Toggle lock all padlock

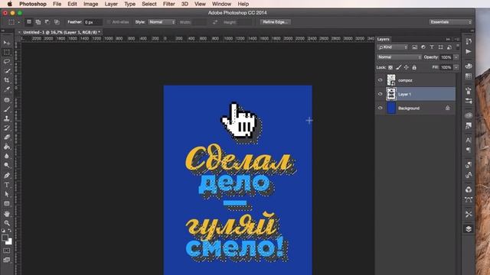click(414, 67)
